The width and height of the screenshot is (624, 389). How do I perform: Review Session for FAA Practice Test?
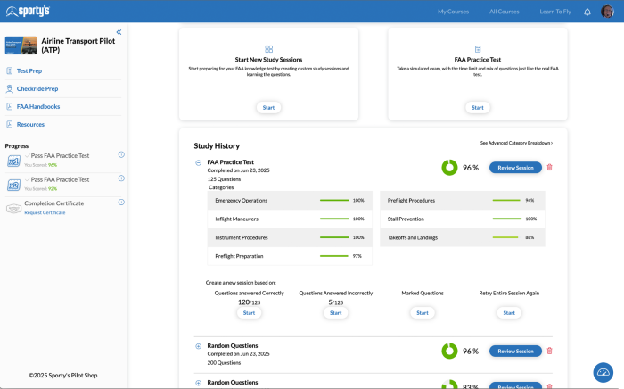click(515, 167)
